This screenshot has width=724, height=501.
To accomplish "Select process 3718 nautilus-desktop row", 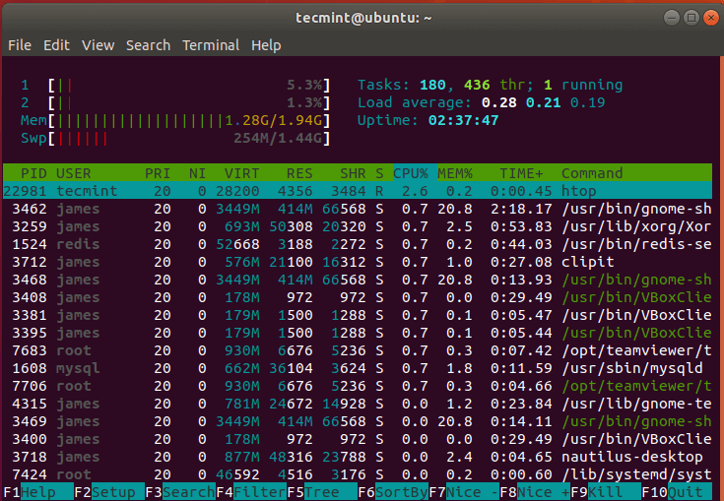I will click(358, 457).
